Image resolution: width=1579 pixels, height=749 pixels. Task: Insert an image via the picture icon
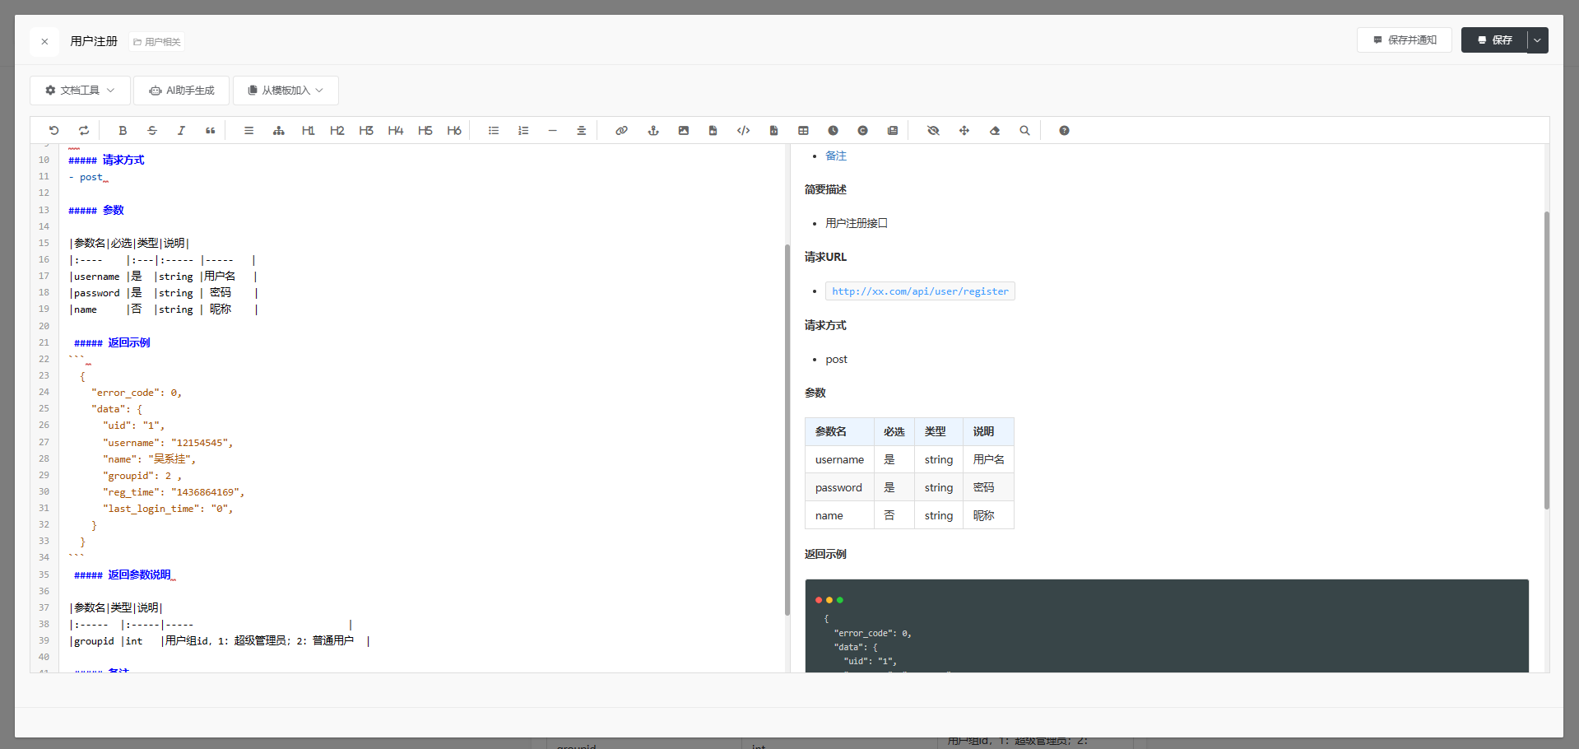click(683, 131)
